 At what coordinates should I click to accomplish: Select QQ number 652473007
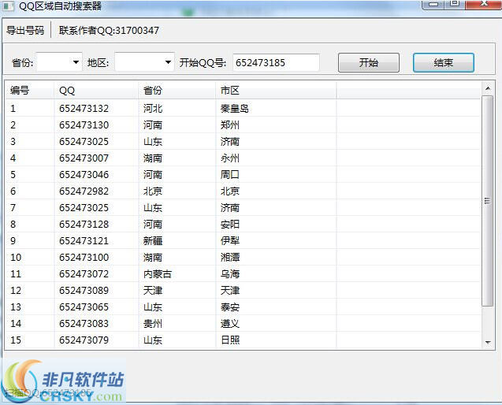(84, 158)
